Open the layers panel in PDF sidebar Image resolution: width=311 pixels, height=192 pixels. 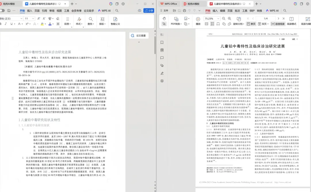point(162,81)
